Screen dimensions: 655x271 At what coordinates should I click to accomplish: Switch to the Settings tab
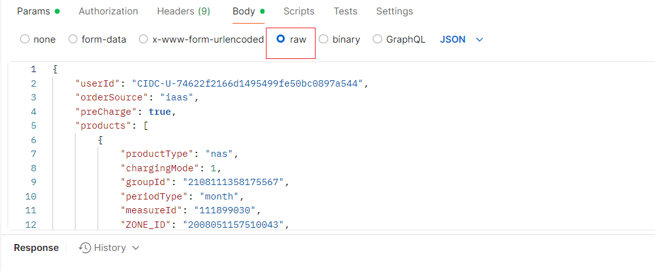pyautogui.click(x=394, y=11)
